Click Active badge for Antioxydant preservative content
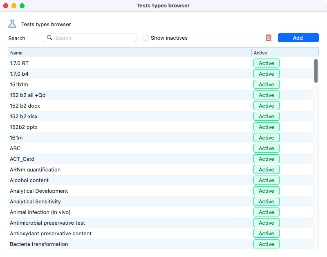The image size is (327, 257). 267,233
